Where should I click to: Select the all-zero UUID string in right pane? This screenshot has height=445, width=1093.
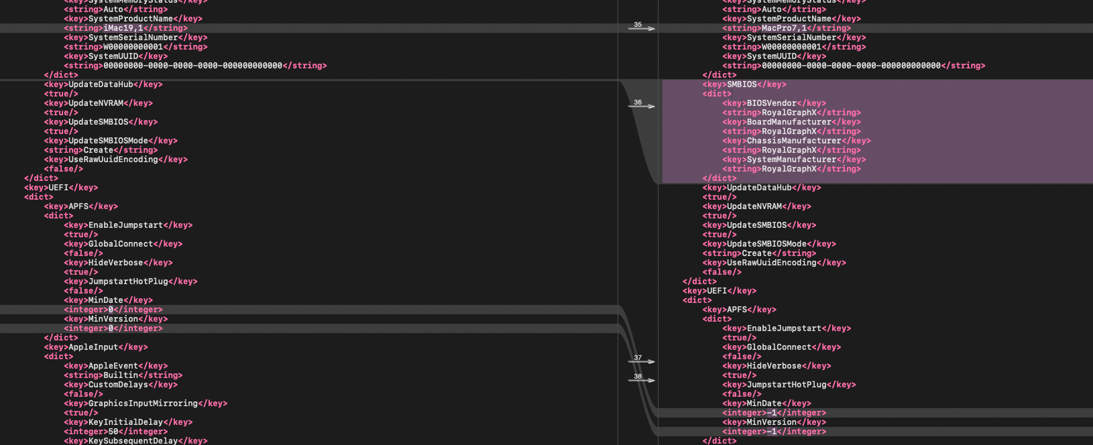[x=854, y=66]
